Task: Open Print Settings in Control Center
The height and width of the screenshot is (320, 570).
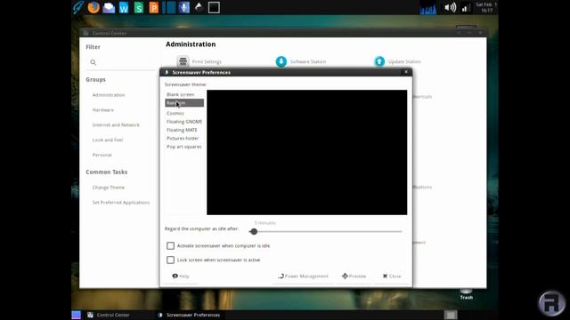Action: pyautogui.click(x=199, y=61)
